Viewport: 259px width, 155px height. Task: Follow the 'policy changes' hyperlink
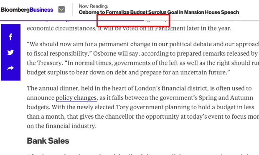click(76, 98)
